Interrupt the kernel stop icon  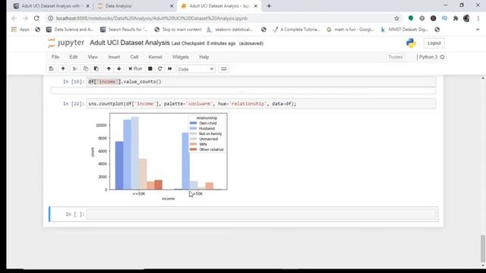(150, 69)
